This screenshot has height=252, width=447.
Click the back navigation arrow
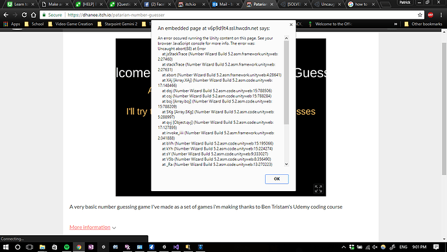pos(6,15)
